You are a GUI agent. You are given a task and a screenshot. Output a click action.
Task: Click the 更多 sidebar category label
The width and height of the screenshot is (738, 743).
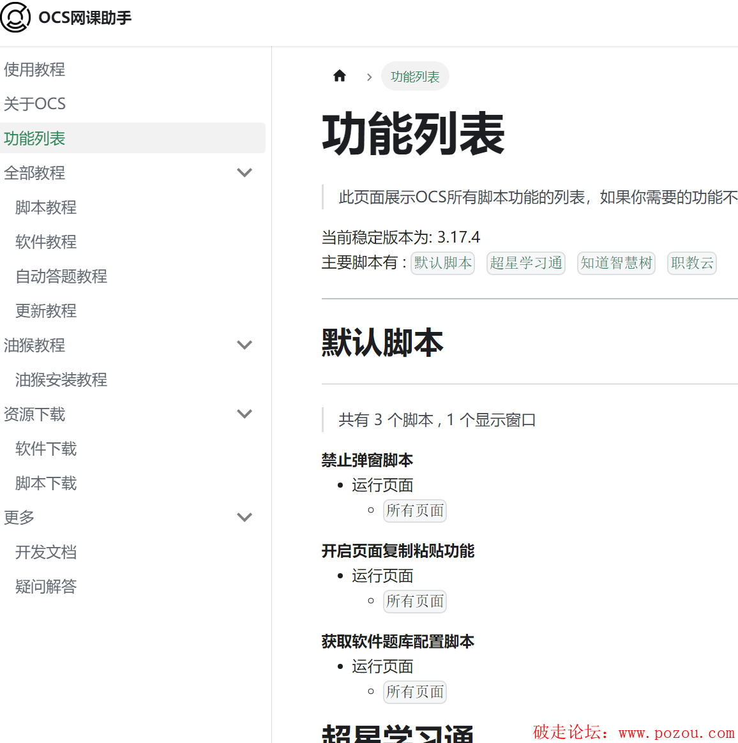tap(19, 517)
